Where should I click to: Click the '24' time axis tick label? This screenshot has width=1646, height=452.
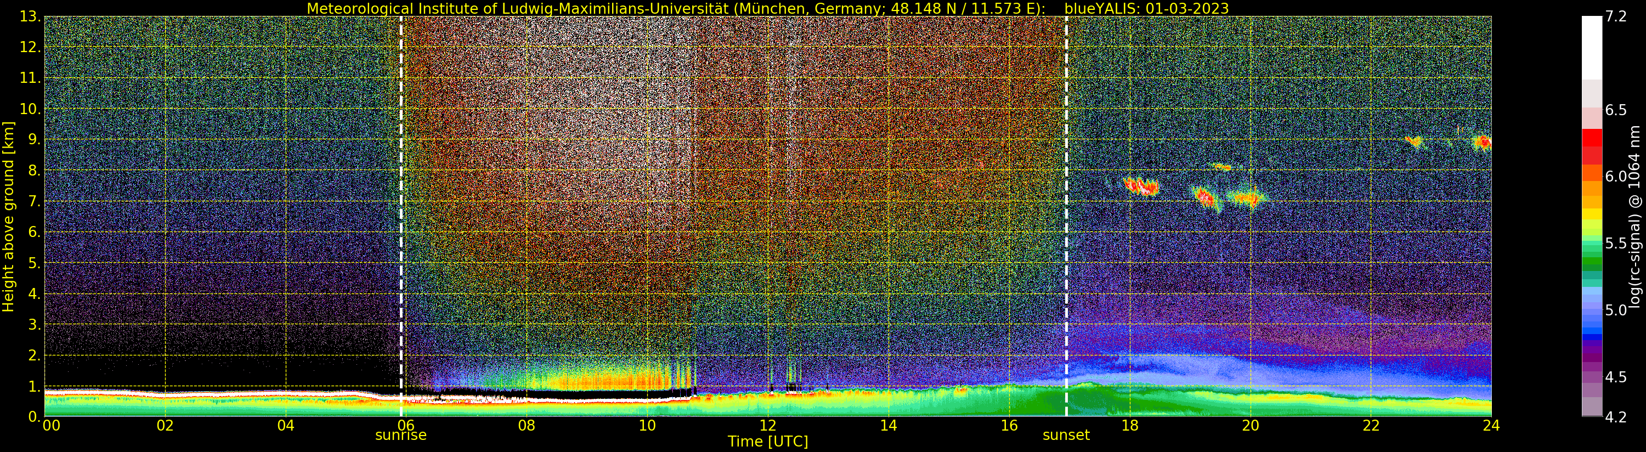[x=1491, y=425]
